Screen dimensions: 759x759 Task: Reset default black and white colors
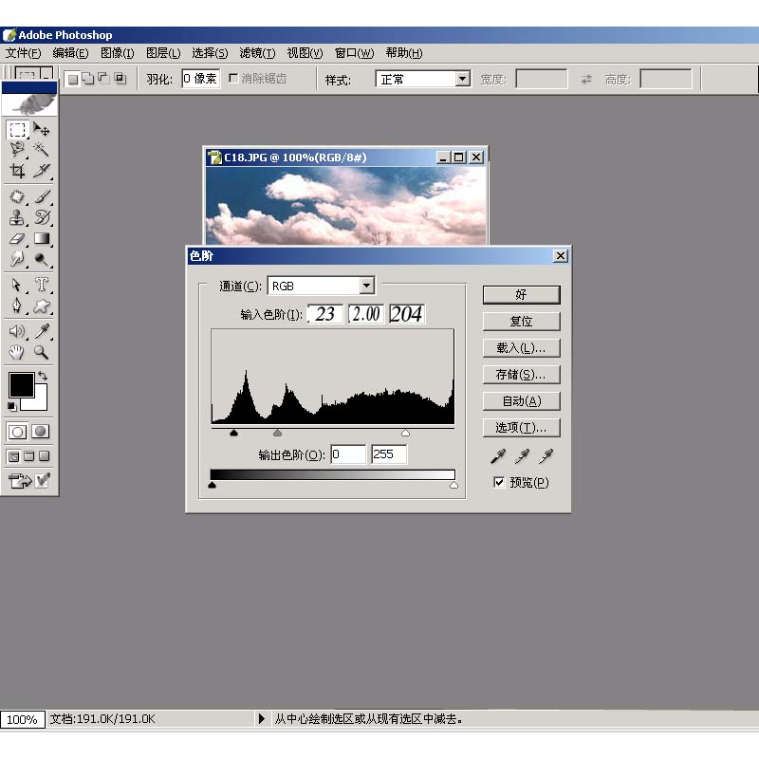point(12,407)
